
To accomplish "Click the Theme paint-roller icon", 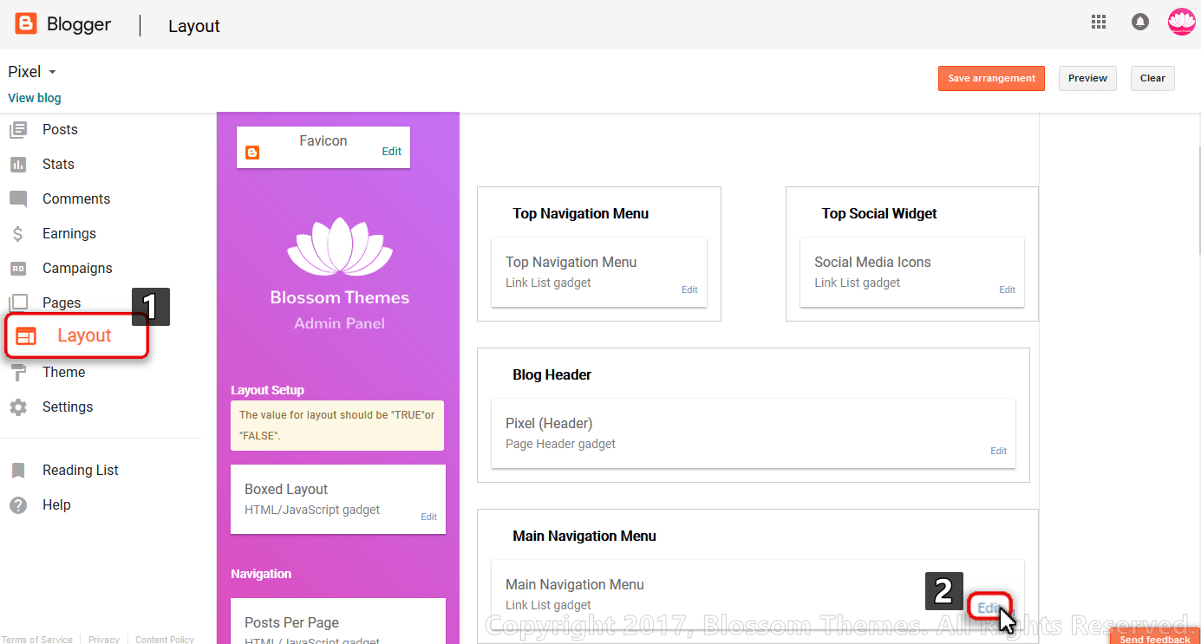I will click(x=18, y=373).
